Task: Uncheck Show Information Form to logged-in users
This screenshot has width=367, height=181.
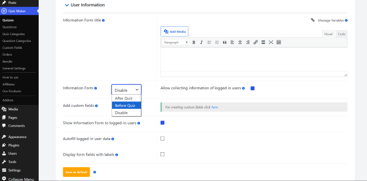Action: pyautogui.click(x=162, y=122)
